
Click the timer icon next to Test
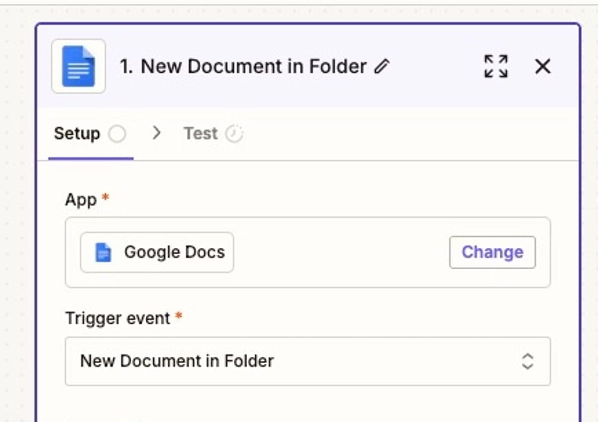[x=235, y=133]
